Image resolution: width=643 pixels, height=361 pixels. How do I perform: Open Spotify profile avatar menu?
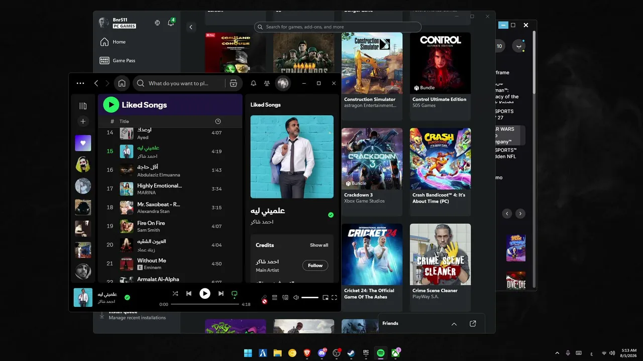coord(283,83)
